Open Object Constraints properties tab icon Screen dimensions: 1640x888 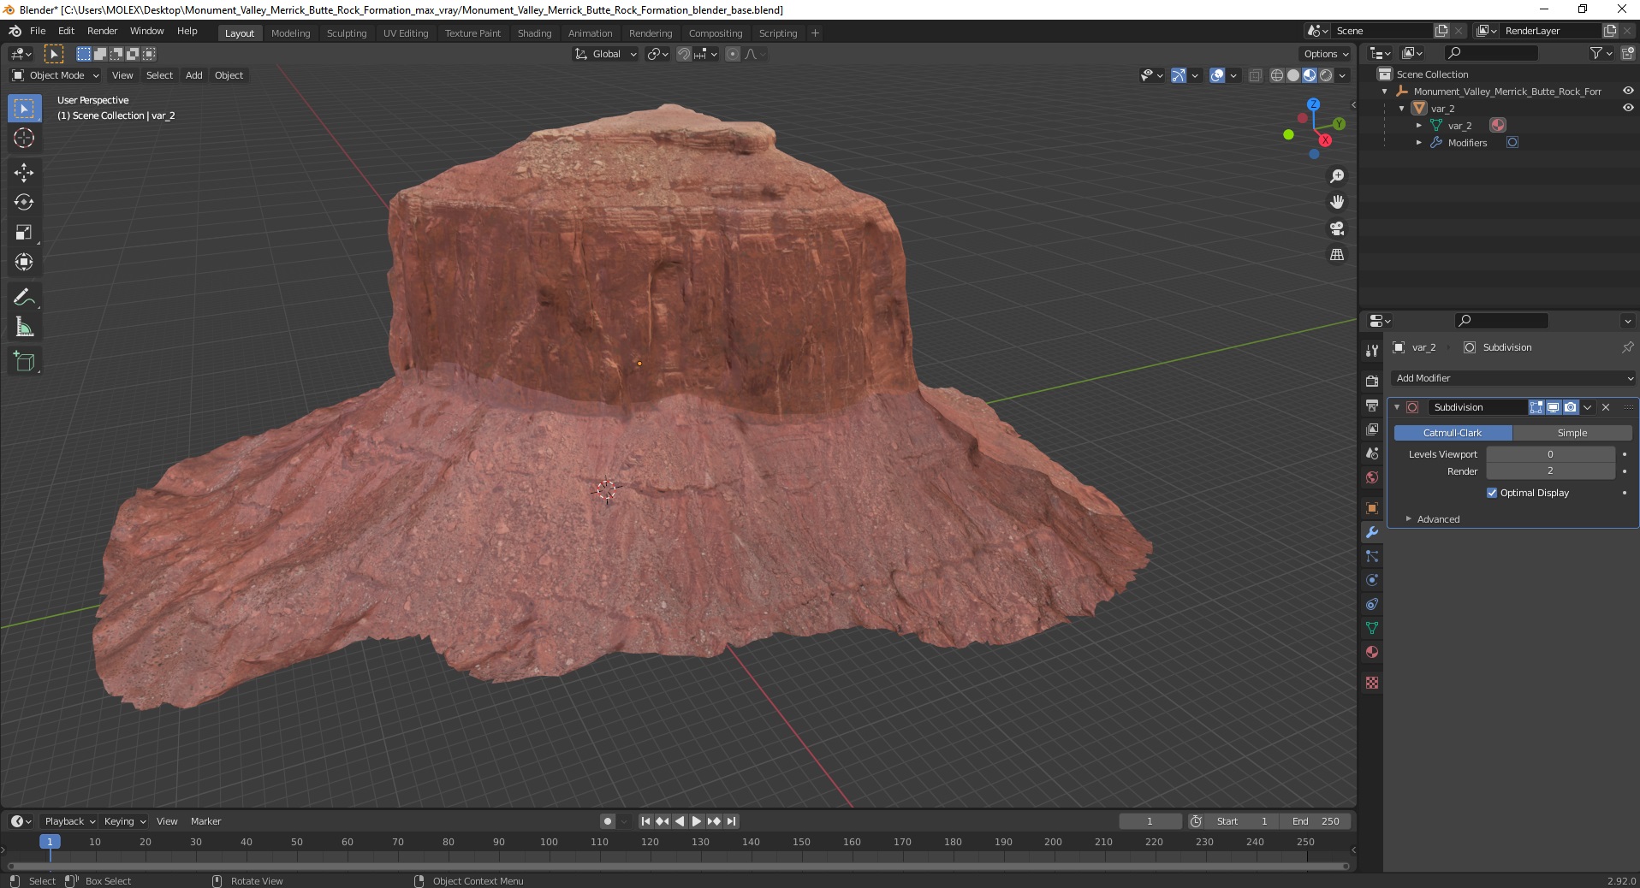pos(1372,604)
